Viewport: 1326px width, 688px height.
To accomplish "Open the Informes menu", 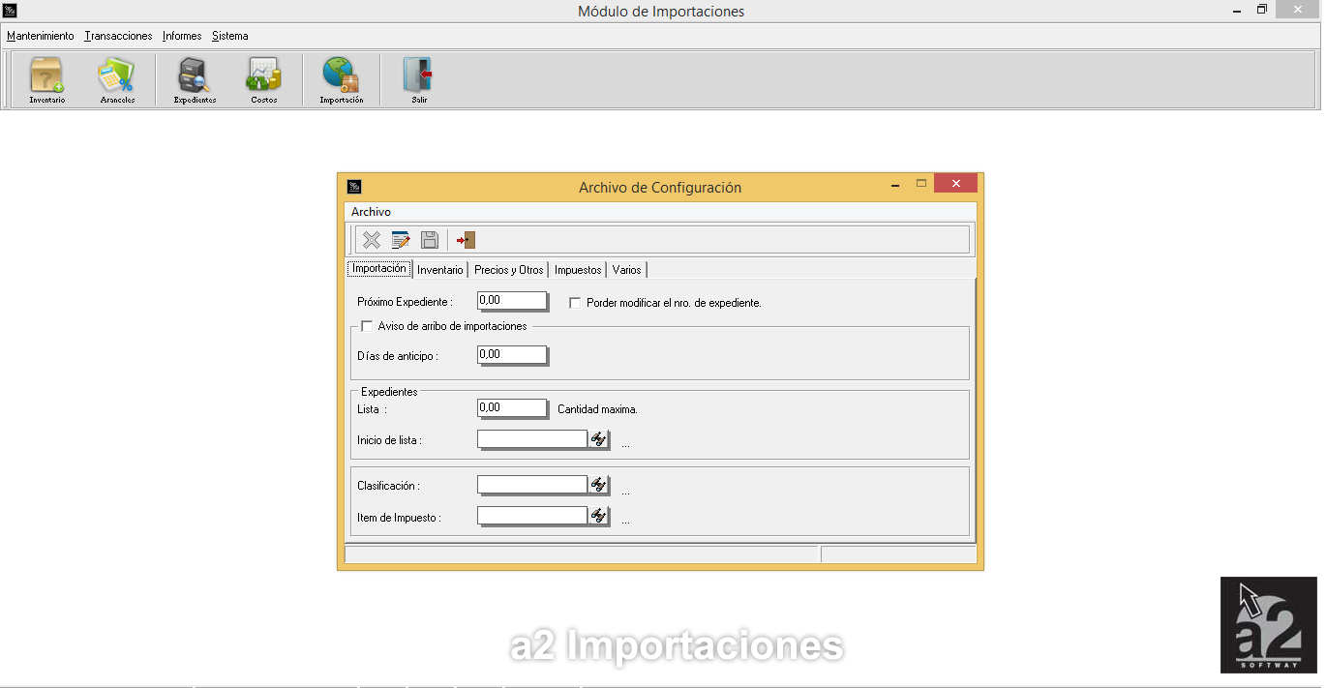I will [182, 36].
